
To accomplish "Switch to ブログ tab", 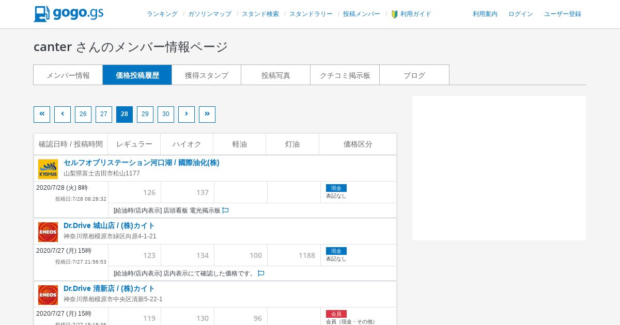I will pyautogui.click(x=414, y=75).
